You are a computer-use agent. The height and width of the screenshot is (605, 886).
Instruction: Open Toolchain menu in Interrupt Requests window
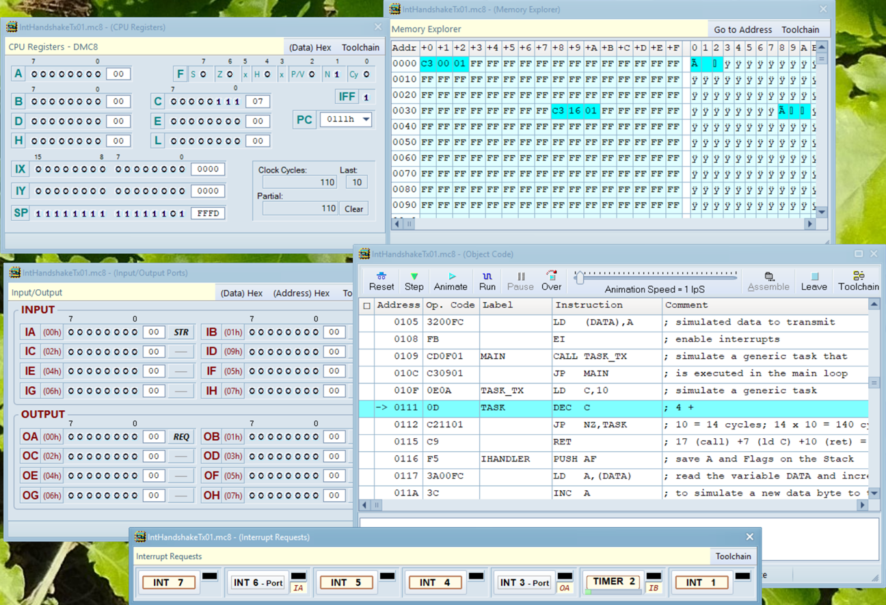pos(734,556)
